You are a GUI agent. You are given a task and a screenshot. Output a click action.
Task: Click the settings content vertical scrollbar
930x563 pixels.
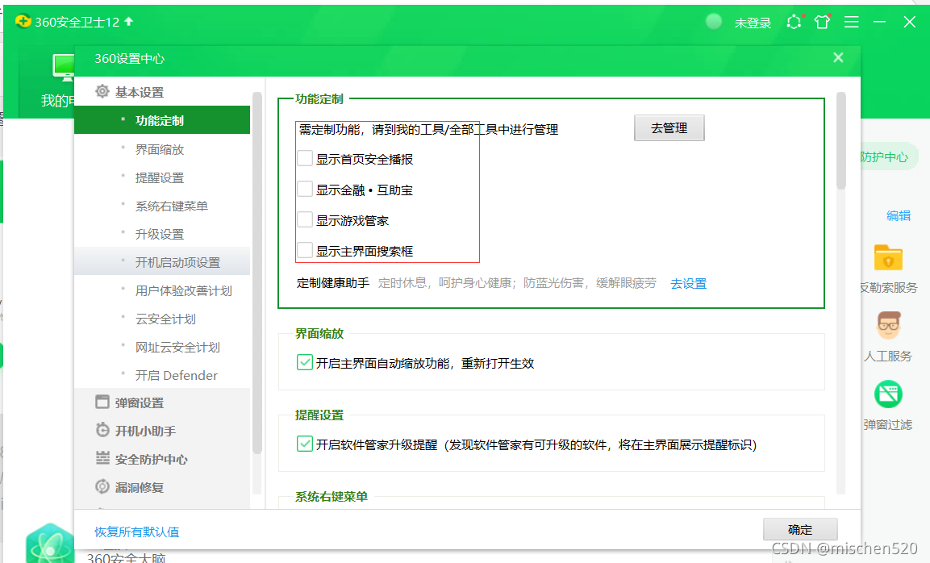click(841, 141)
